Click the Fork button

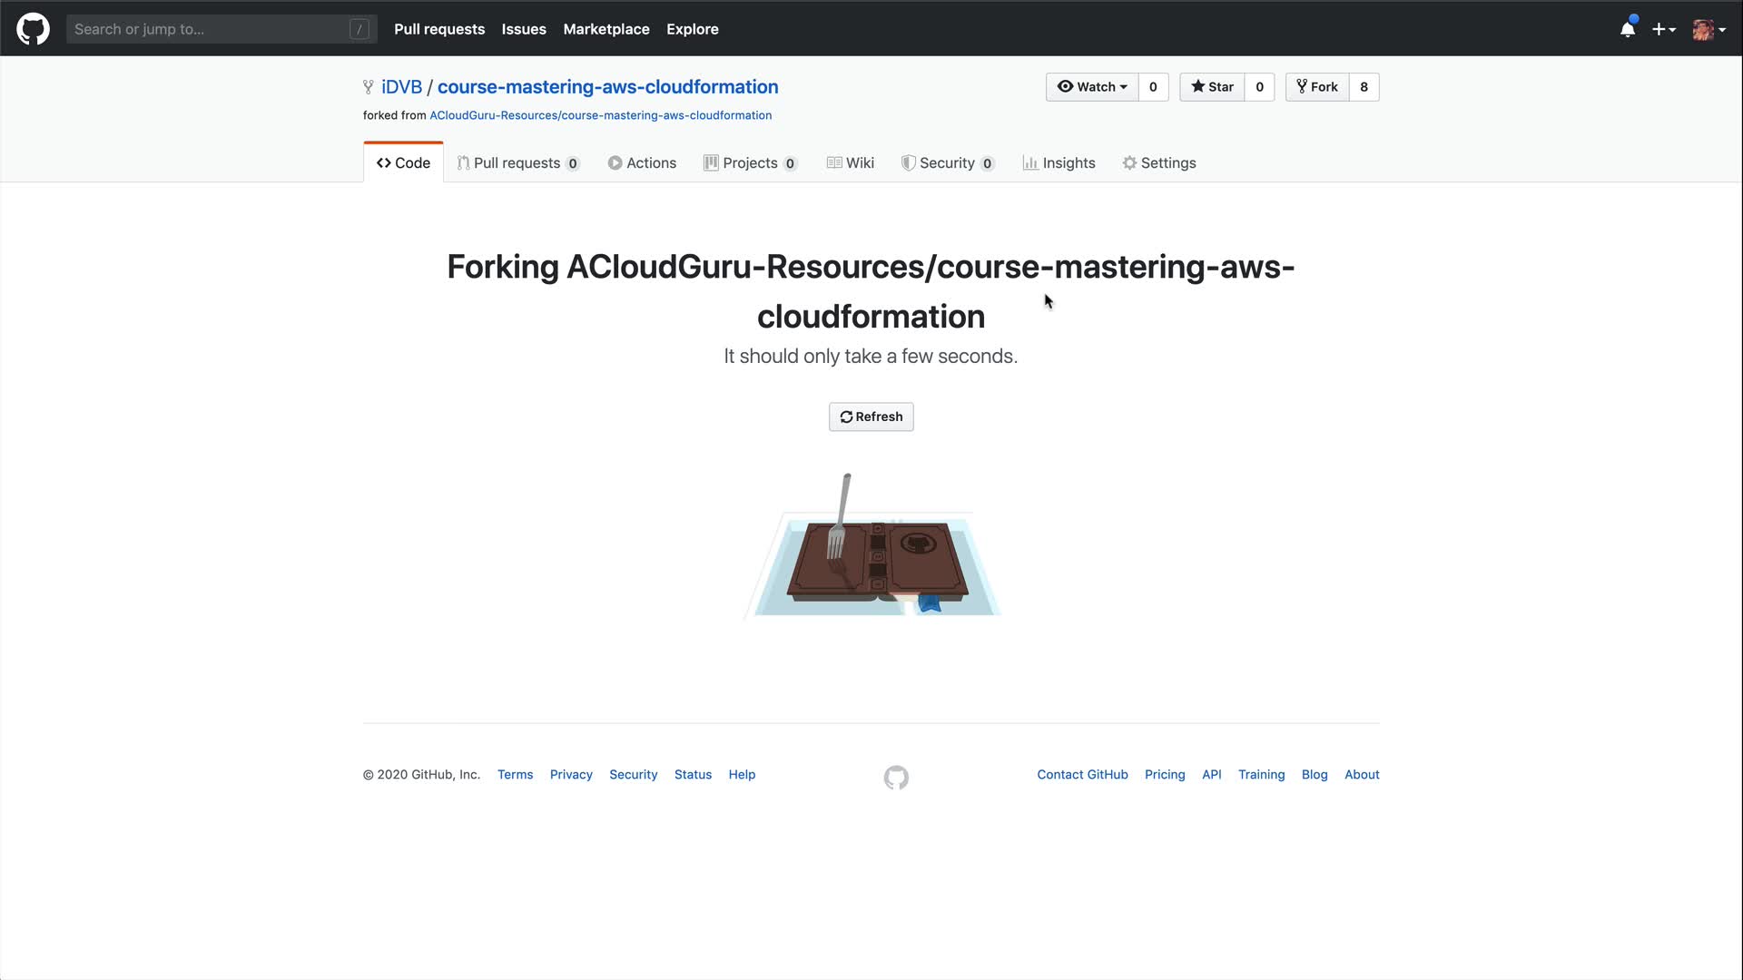click(1317, 87)
